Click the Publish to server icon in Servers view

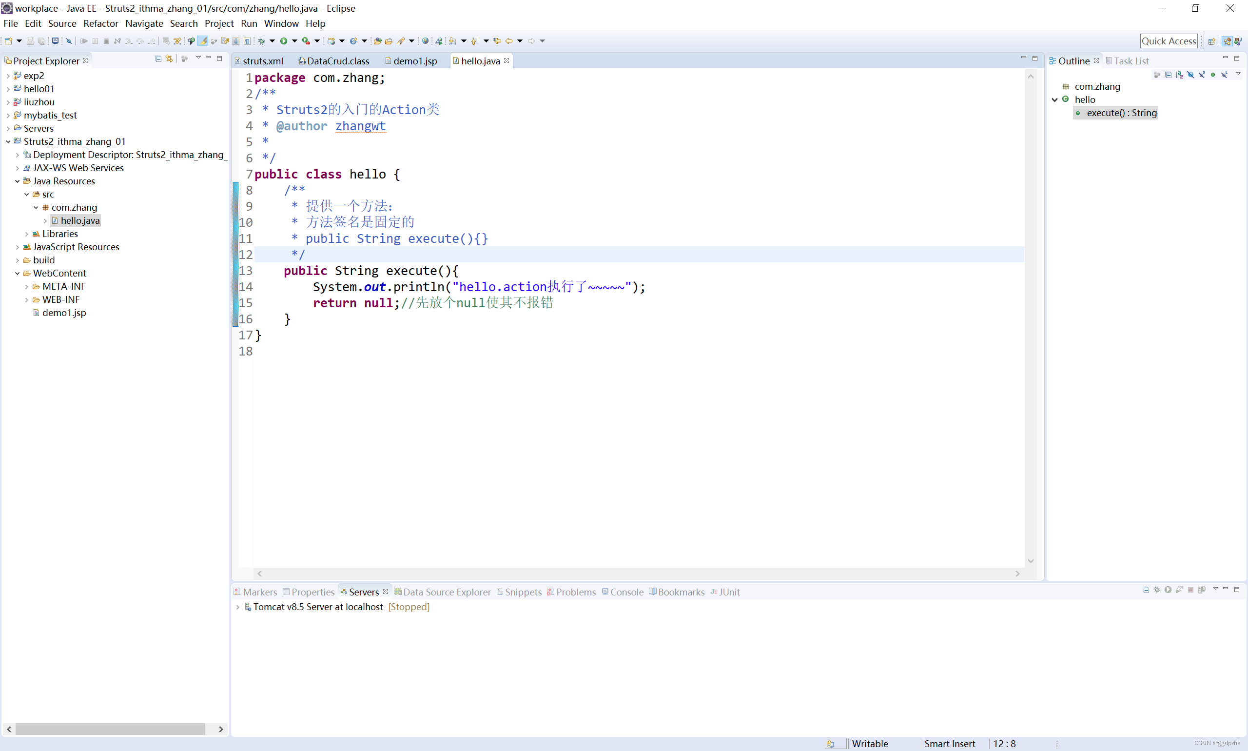click(1202, 590)
